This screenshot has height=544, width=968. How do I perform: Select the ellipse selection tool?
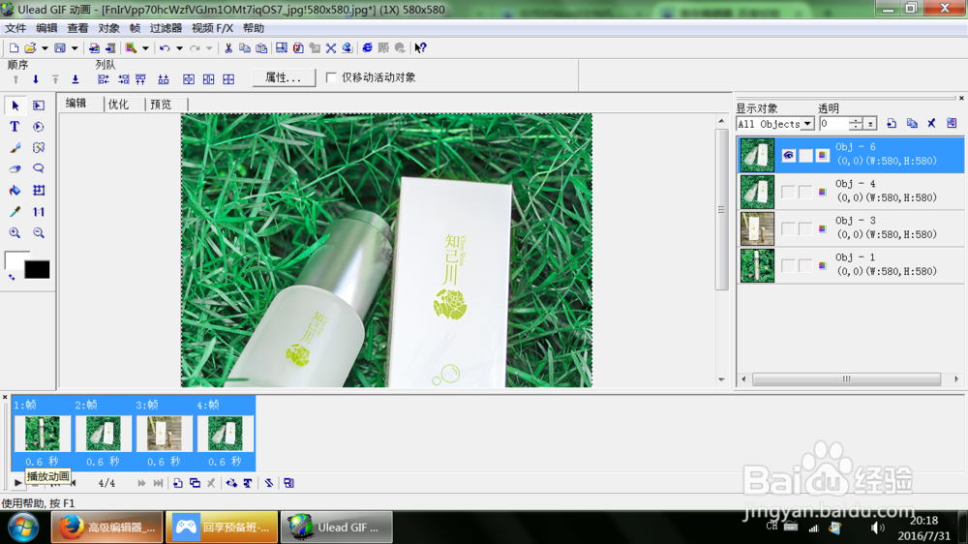pyautogui.click(x=39, y=127)
